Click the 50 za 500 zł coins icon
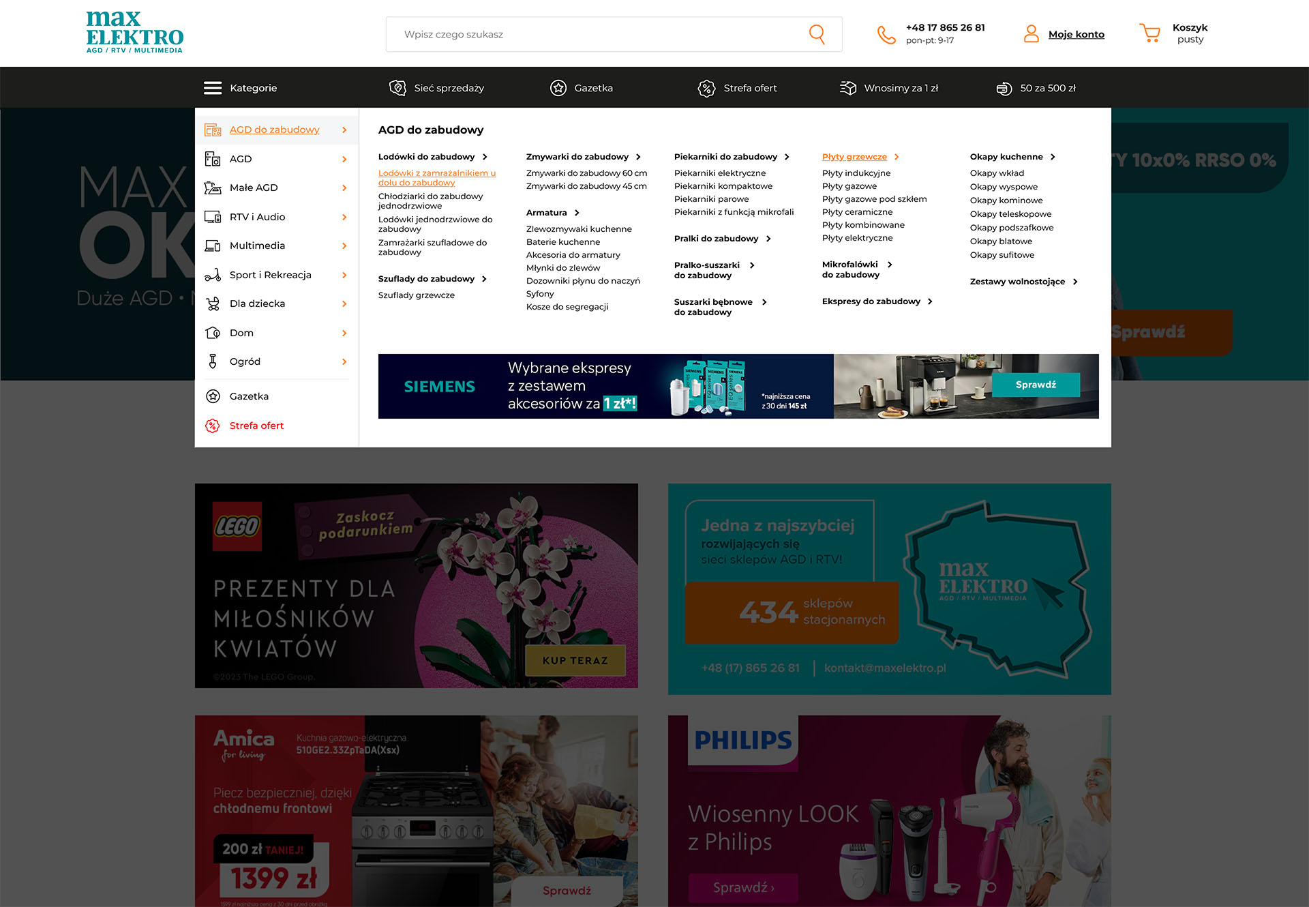The width and height of the screenshot is (1309, 907). tap(1004, 88)
